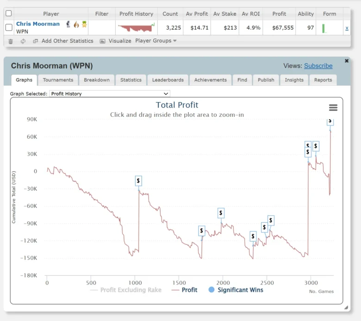Screen dimensions: 361x321
Task: Click the Visualize image icon
Action: pyautogui.click(x=103, y=41)
